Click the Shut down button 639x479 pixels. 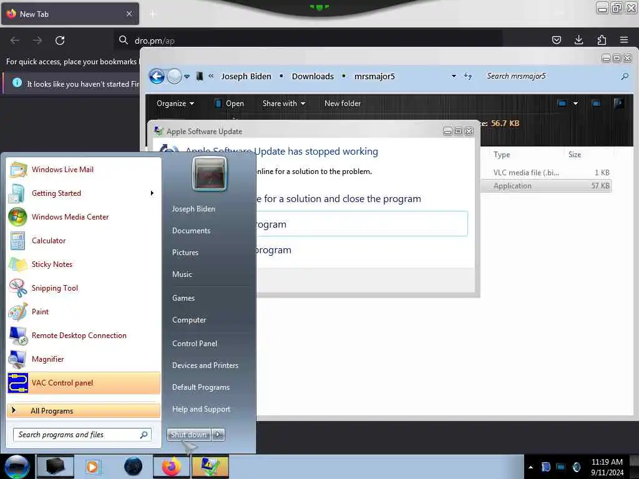click(188, 435)
